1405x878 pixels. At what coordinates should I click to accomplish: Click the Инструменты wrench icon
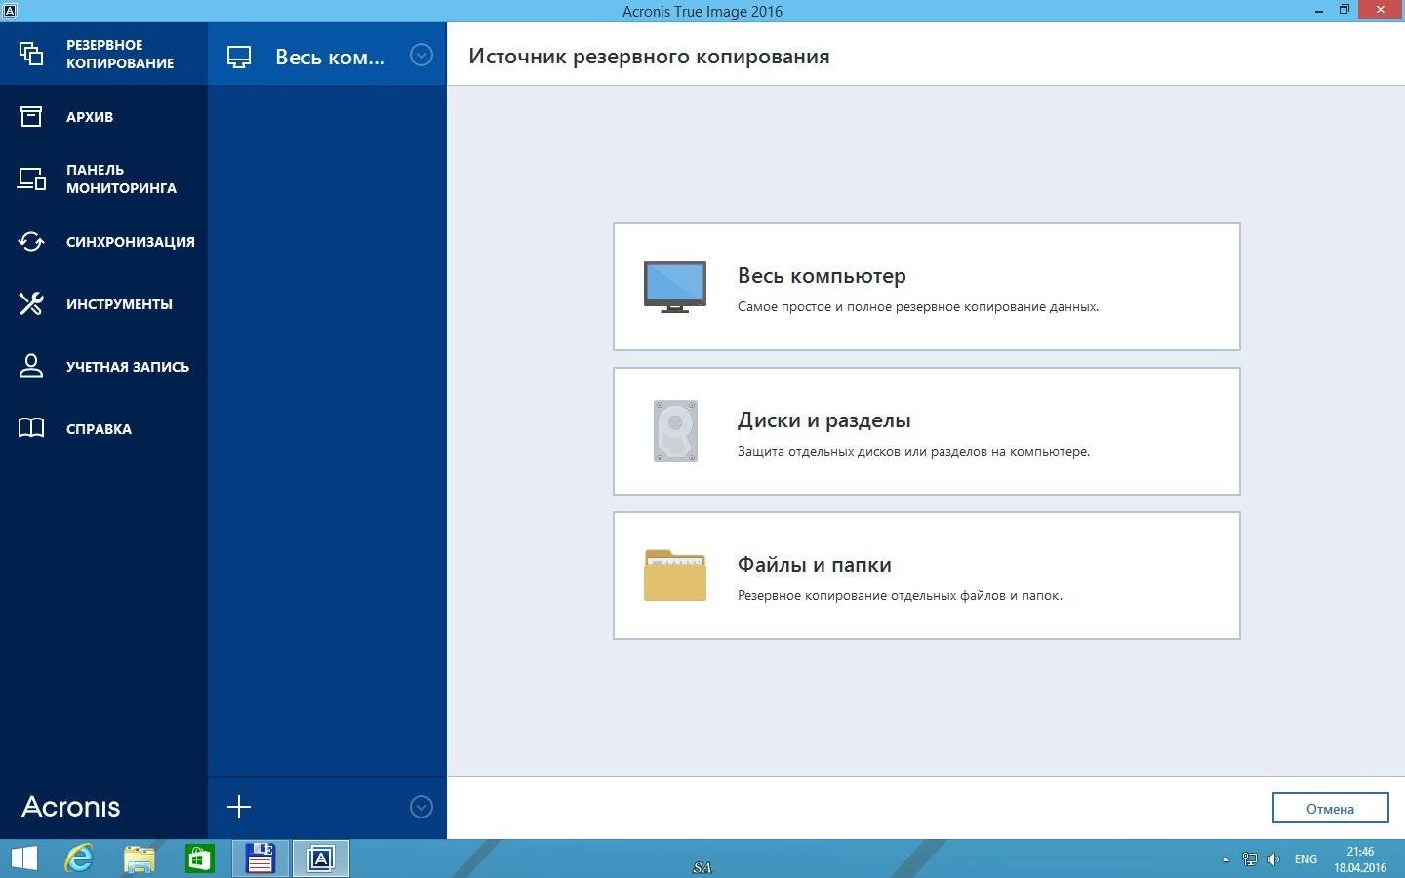31,303
